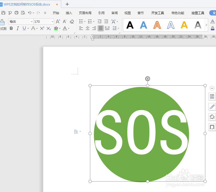Viewport: 216px width, 192px height.
Task: Toggle Subscript formatting
Action: point(49,29)
